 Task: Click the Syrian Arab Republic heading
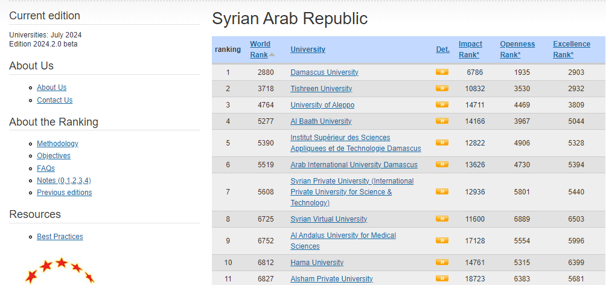290,19
